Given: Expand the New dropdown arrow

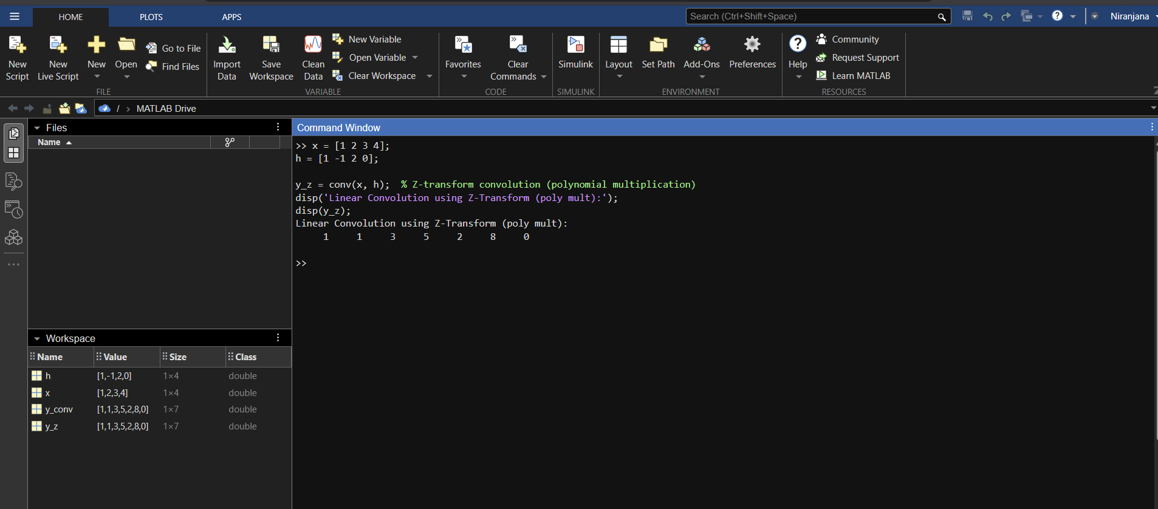Looking at the screenshot, I should pos(97,77).
